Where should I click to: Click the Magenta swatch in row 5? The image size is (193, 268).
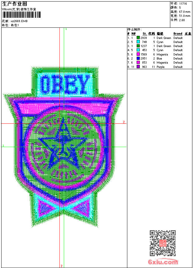pos(138,54)
